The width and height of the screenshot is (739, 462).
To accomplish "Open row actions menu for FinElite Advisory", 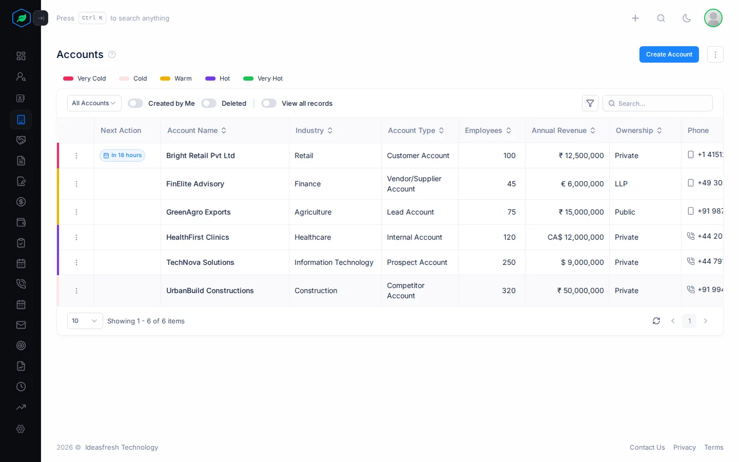I will coord(76,184).
